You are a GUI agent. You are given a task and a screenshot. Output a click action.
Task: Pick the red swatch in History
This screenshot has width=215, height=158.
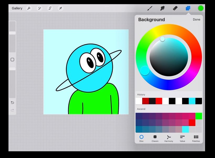159,101
